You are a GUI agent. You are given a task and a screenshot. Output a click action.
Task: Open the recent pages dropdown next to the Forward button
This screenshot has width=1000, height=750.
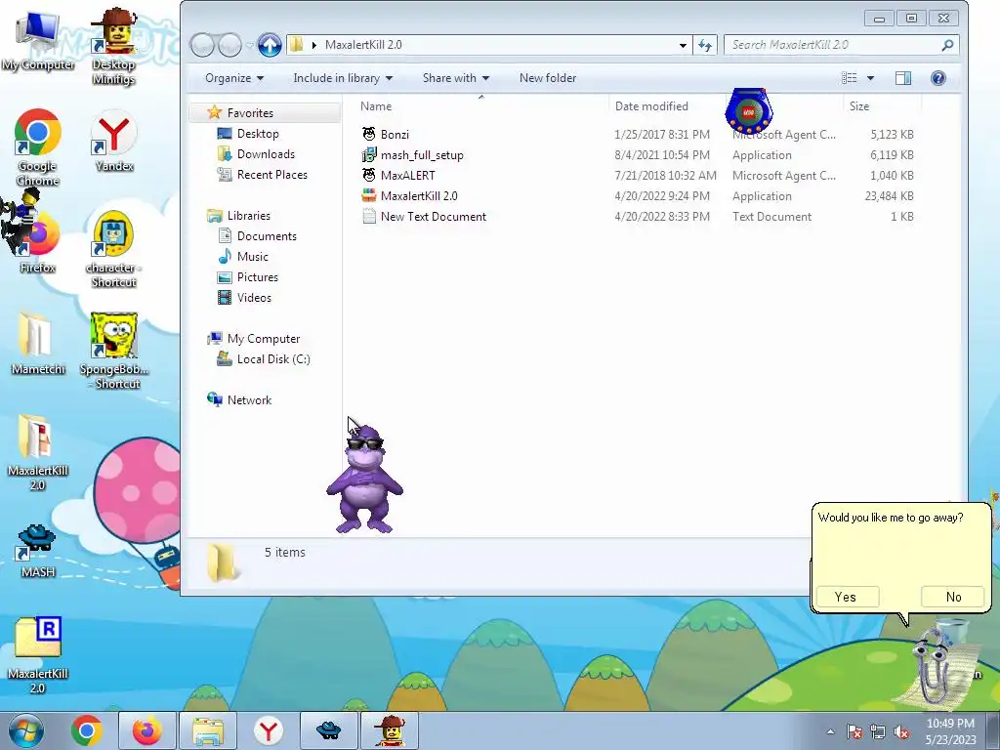[x=249, y=45]
